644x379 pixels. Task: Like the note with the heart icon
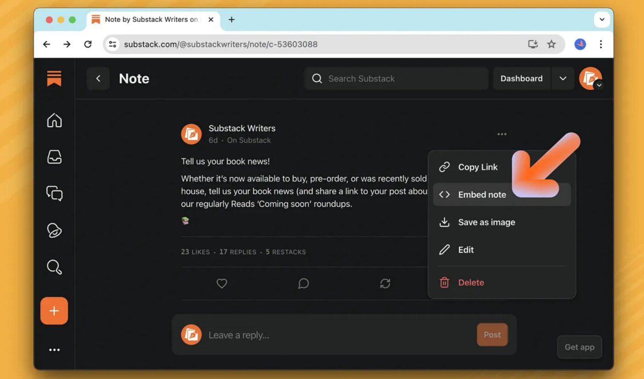pos(222,283)
